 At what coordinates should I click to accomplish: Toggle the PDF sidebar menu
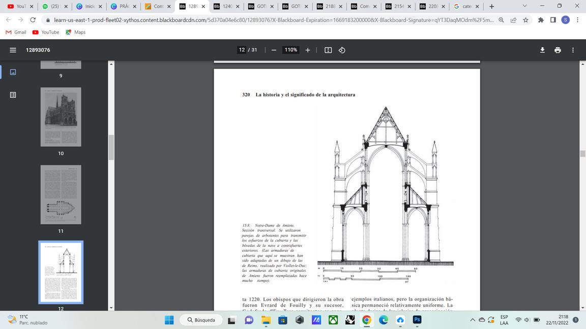coord(13,50)
